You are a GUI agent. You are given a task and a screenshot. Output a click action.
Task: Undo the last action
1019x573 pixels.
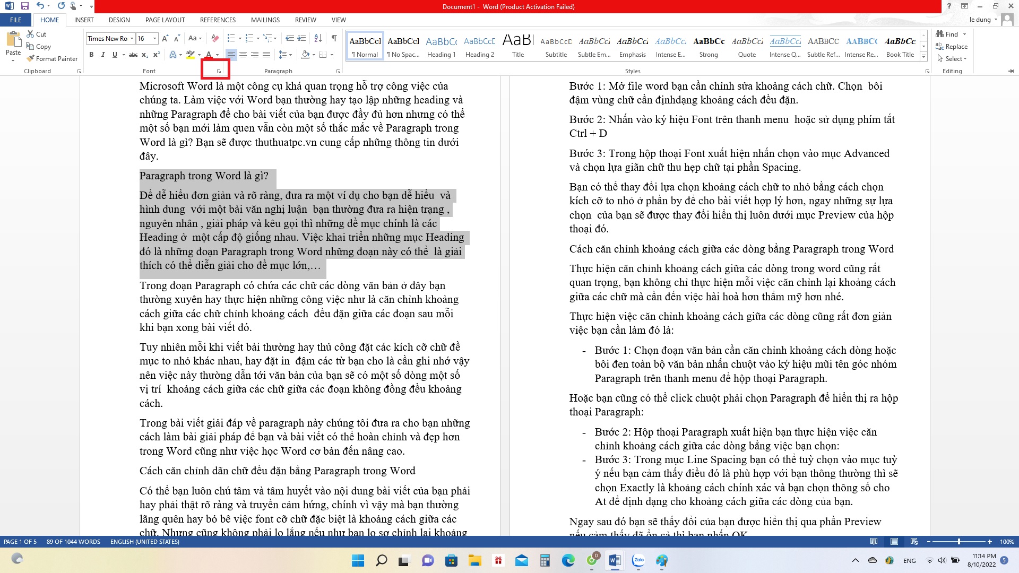click(40, 6)
